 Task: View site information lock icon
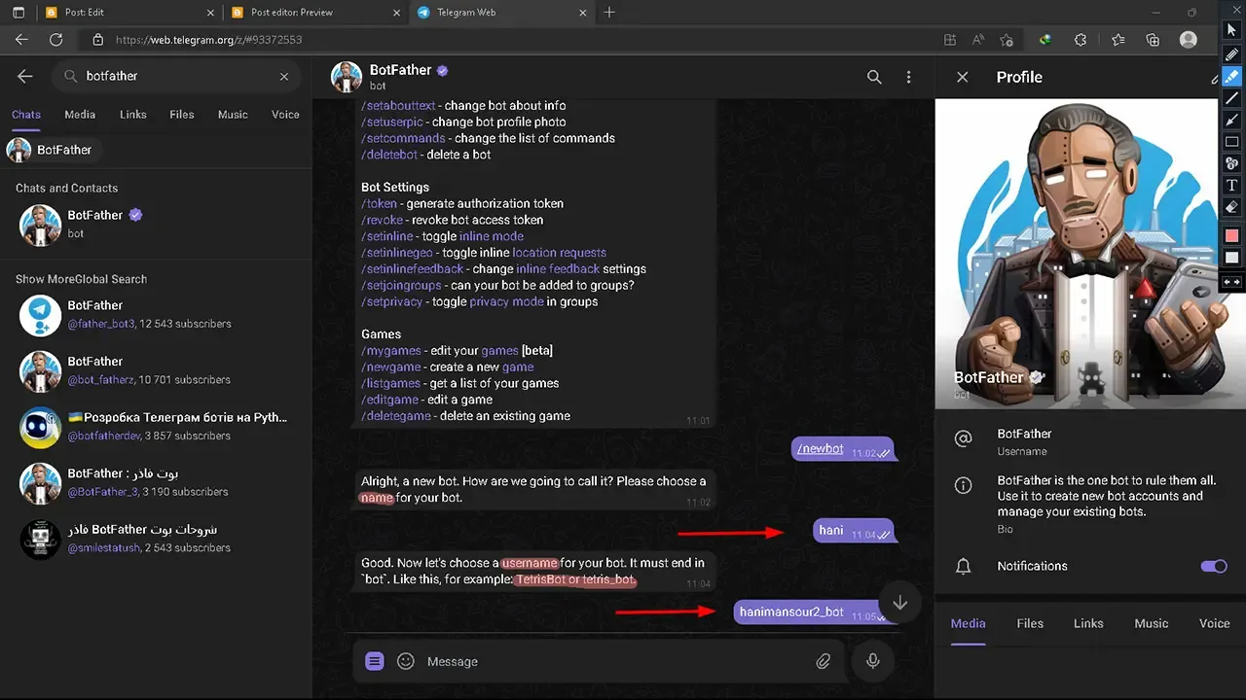pos(97,40)
